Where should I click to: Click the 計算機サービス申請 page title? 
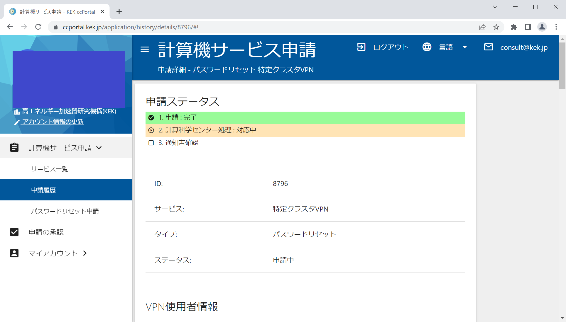(x=237, y=50)
